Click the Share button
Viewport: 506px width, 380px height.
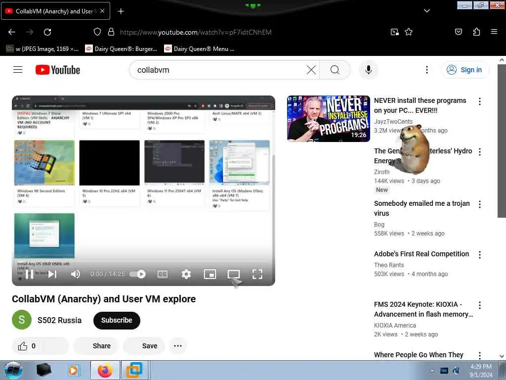97,346
